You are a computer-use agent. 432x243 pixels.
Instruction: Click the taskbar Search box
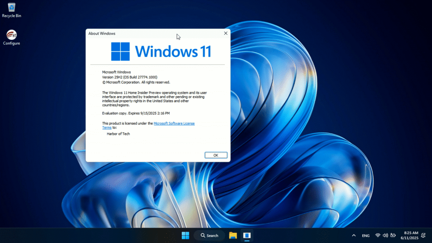click(x=209, y=235)
